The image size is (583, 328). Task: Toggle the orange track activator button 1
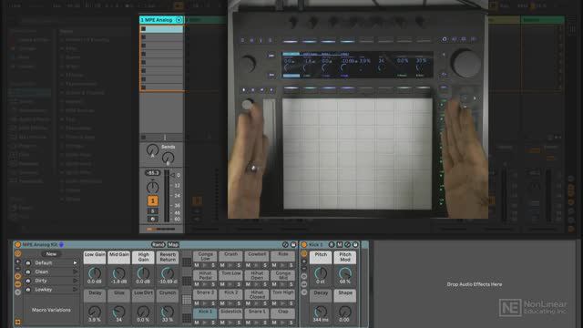pyautogui.click(x=152, y=200)
